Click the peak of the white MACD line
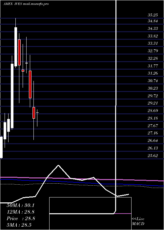 click(58, 165)
